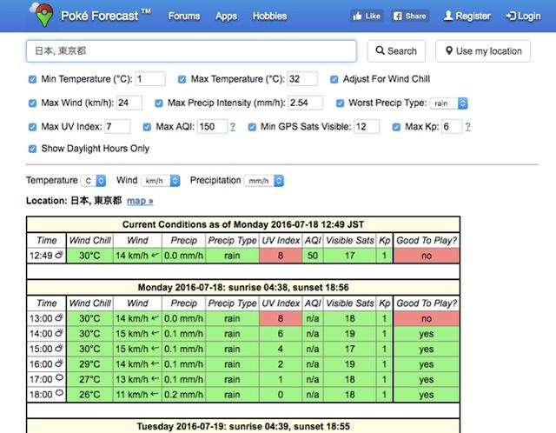Open the Worst Precip Type dropdown

pos(450,103)
